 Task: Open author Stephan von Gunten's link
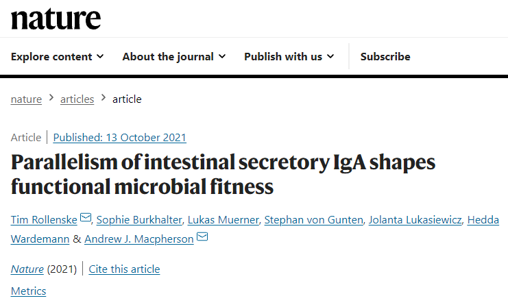click(x=313, y=220)
